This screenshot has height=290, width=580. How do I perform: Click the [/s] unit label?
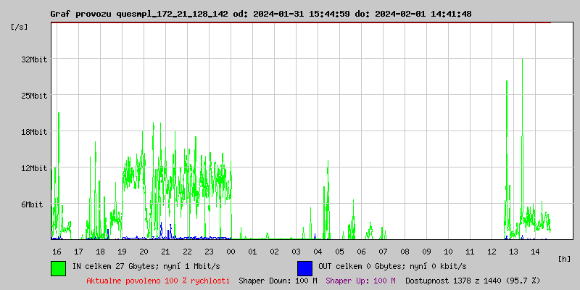click(x=20, y=27)
